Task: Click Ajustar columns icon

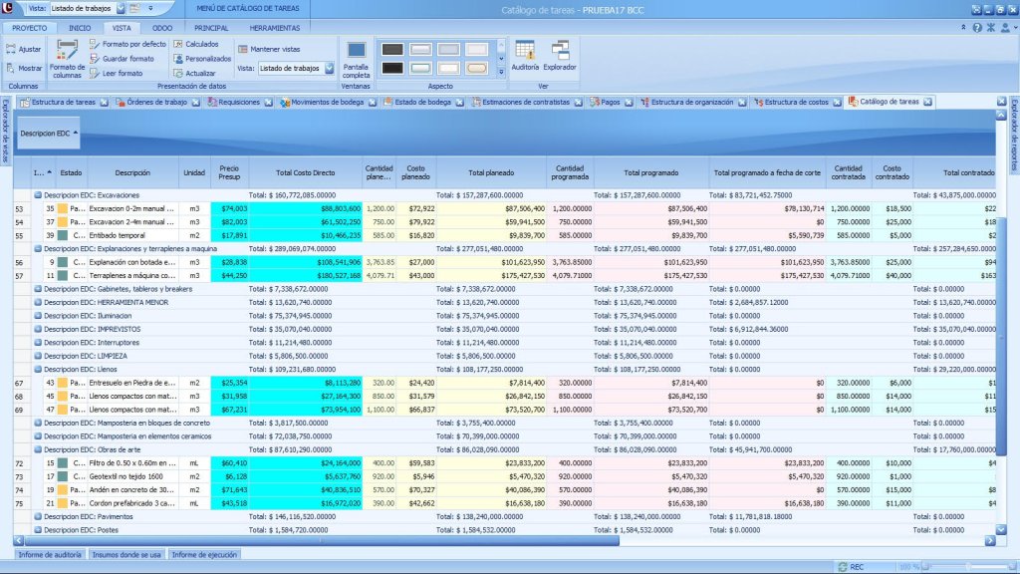Action: tap(23, 48)
